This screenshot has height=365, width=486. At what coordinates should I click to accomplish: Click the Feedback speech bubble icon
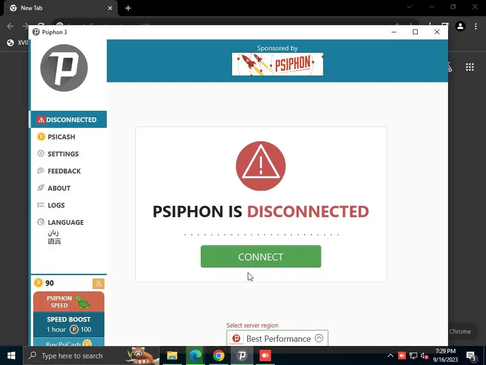tap(41, 171)
